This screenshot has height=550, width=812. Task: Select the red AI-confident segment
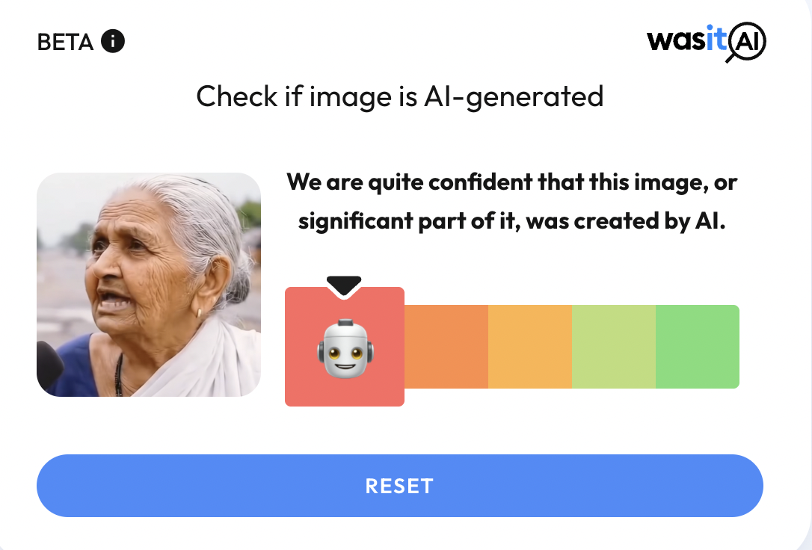(x=345, y=347)
